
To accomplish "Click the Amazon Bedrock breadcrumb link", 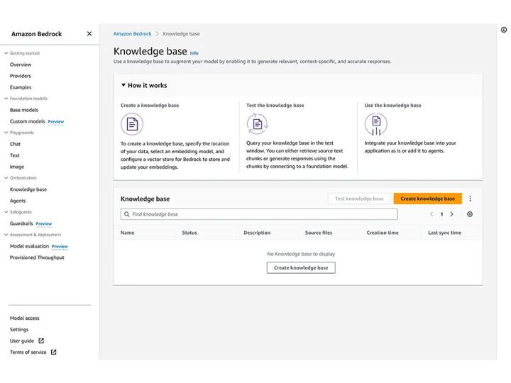I will pyautogui.click(x=132, y=33).
